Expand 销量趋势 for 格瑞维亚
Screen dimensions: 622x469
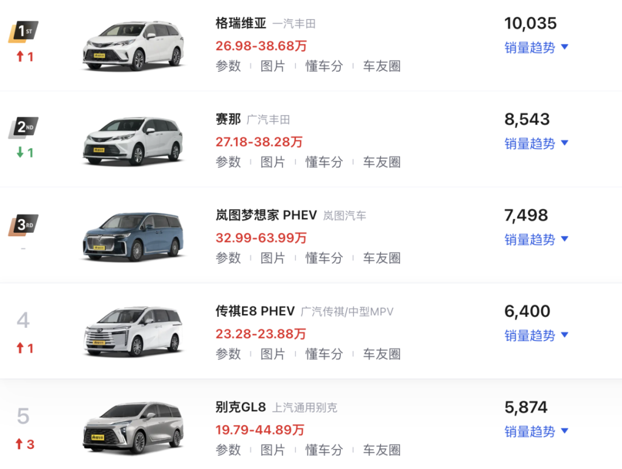coord(536,48)
